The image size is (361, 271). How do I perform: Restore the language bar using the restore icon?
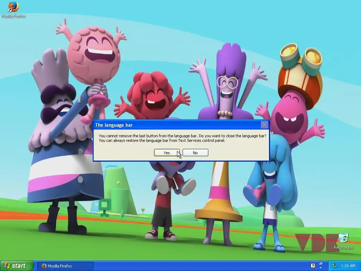(x=321, y=264)
